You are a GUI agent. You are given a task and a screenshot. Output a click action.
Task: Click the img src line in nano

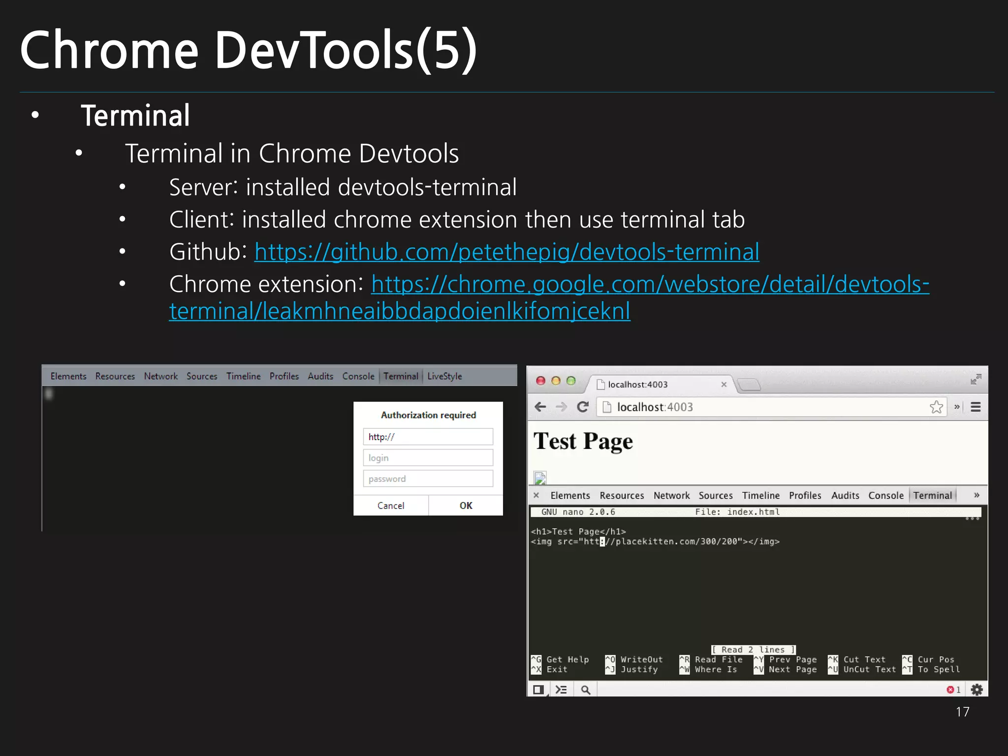click(x=655, y=541)
